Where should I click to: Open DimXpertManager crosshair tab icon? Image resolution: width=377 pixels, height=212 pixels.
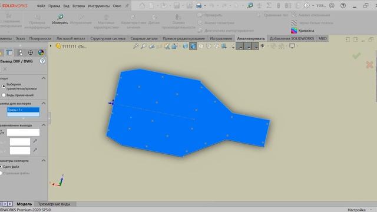pyautogui.click(x=31, y=52)
